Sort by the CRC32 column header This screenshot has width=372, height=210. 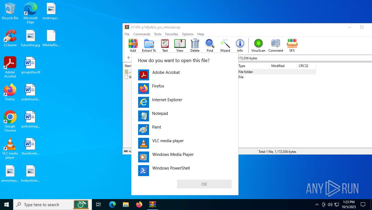[x=306, y=66]
